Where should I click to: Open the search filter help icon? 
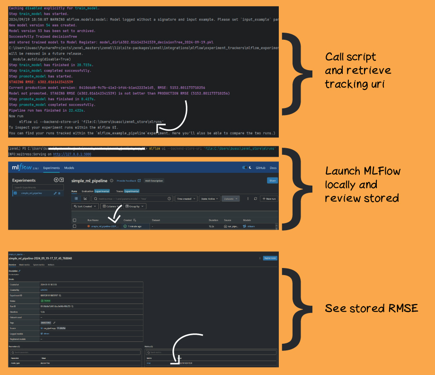click(x=169, y=199)
